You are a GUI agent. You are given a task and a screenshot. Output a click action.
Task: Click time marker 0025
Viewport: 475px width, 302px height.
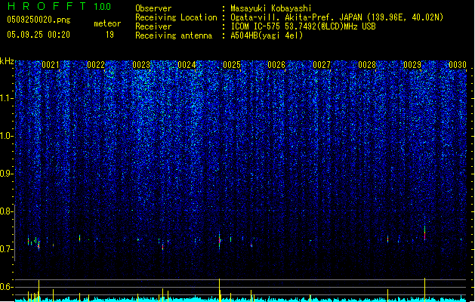232,65
